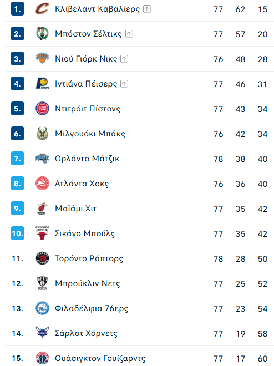This screenshot has height=366, width=274.
Task: Open Φιλαδέλφια 76ερς team link
Action: point(92,308)
